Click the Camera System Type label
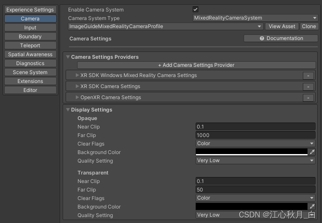Viewport: 322px width, 223px height. (94, 18)
